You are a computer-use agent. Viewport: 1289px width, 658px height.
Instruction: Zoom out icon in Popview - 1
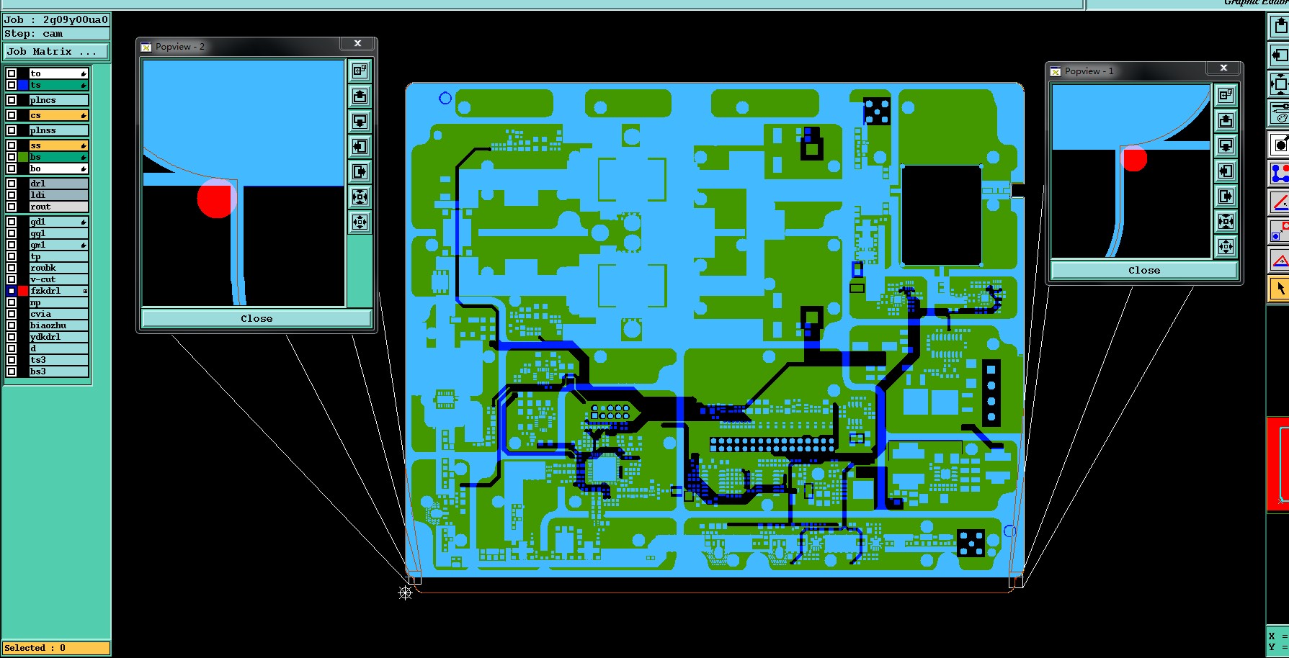[x=1226, y=246]
